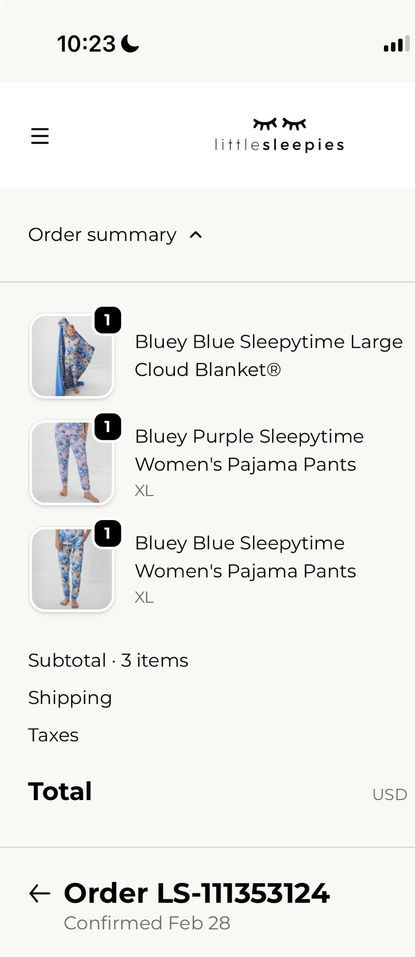
Task: Tap the Little Sleepies logo
Action: [279, 135]
